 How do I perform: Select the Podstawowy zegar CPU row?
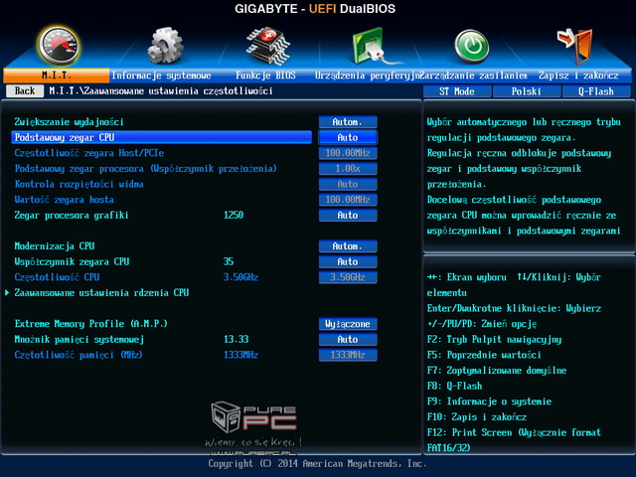click(x=161, y=137)
